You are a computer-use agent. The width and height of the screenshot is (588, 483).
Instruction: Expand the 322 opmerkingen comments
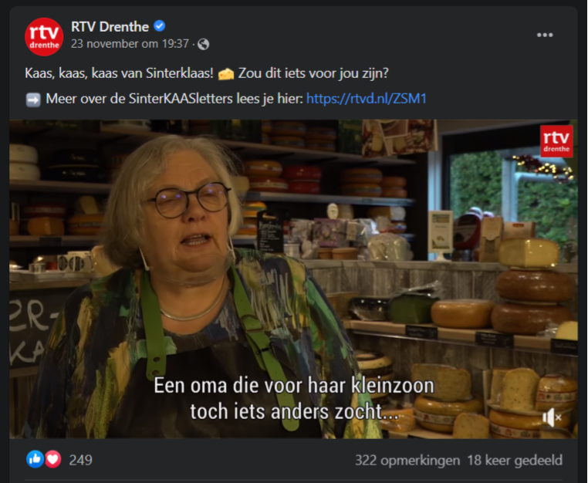[x=407, y=460]
